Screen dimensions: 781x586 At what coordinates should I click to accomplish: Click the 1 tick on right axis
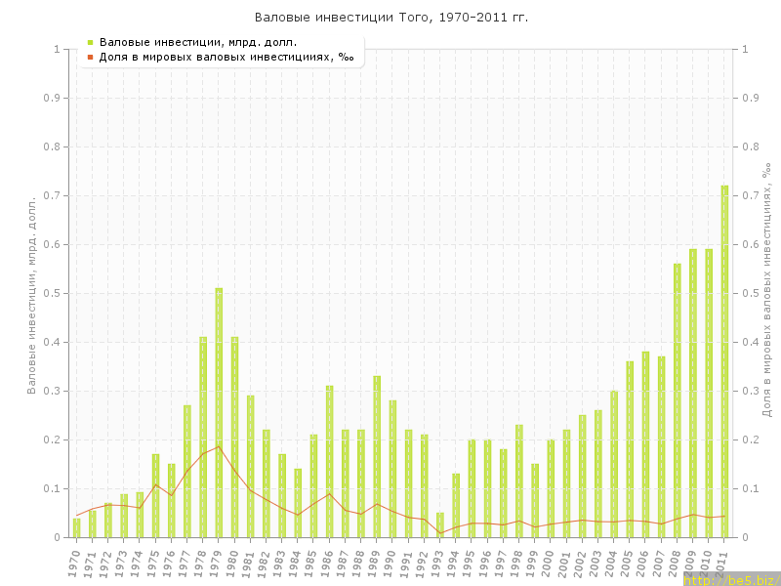(746, 49)
